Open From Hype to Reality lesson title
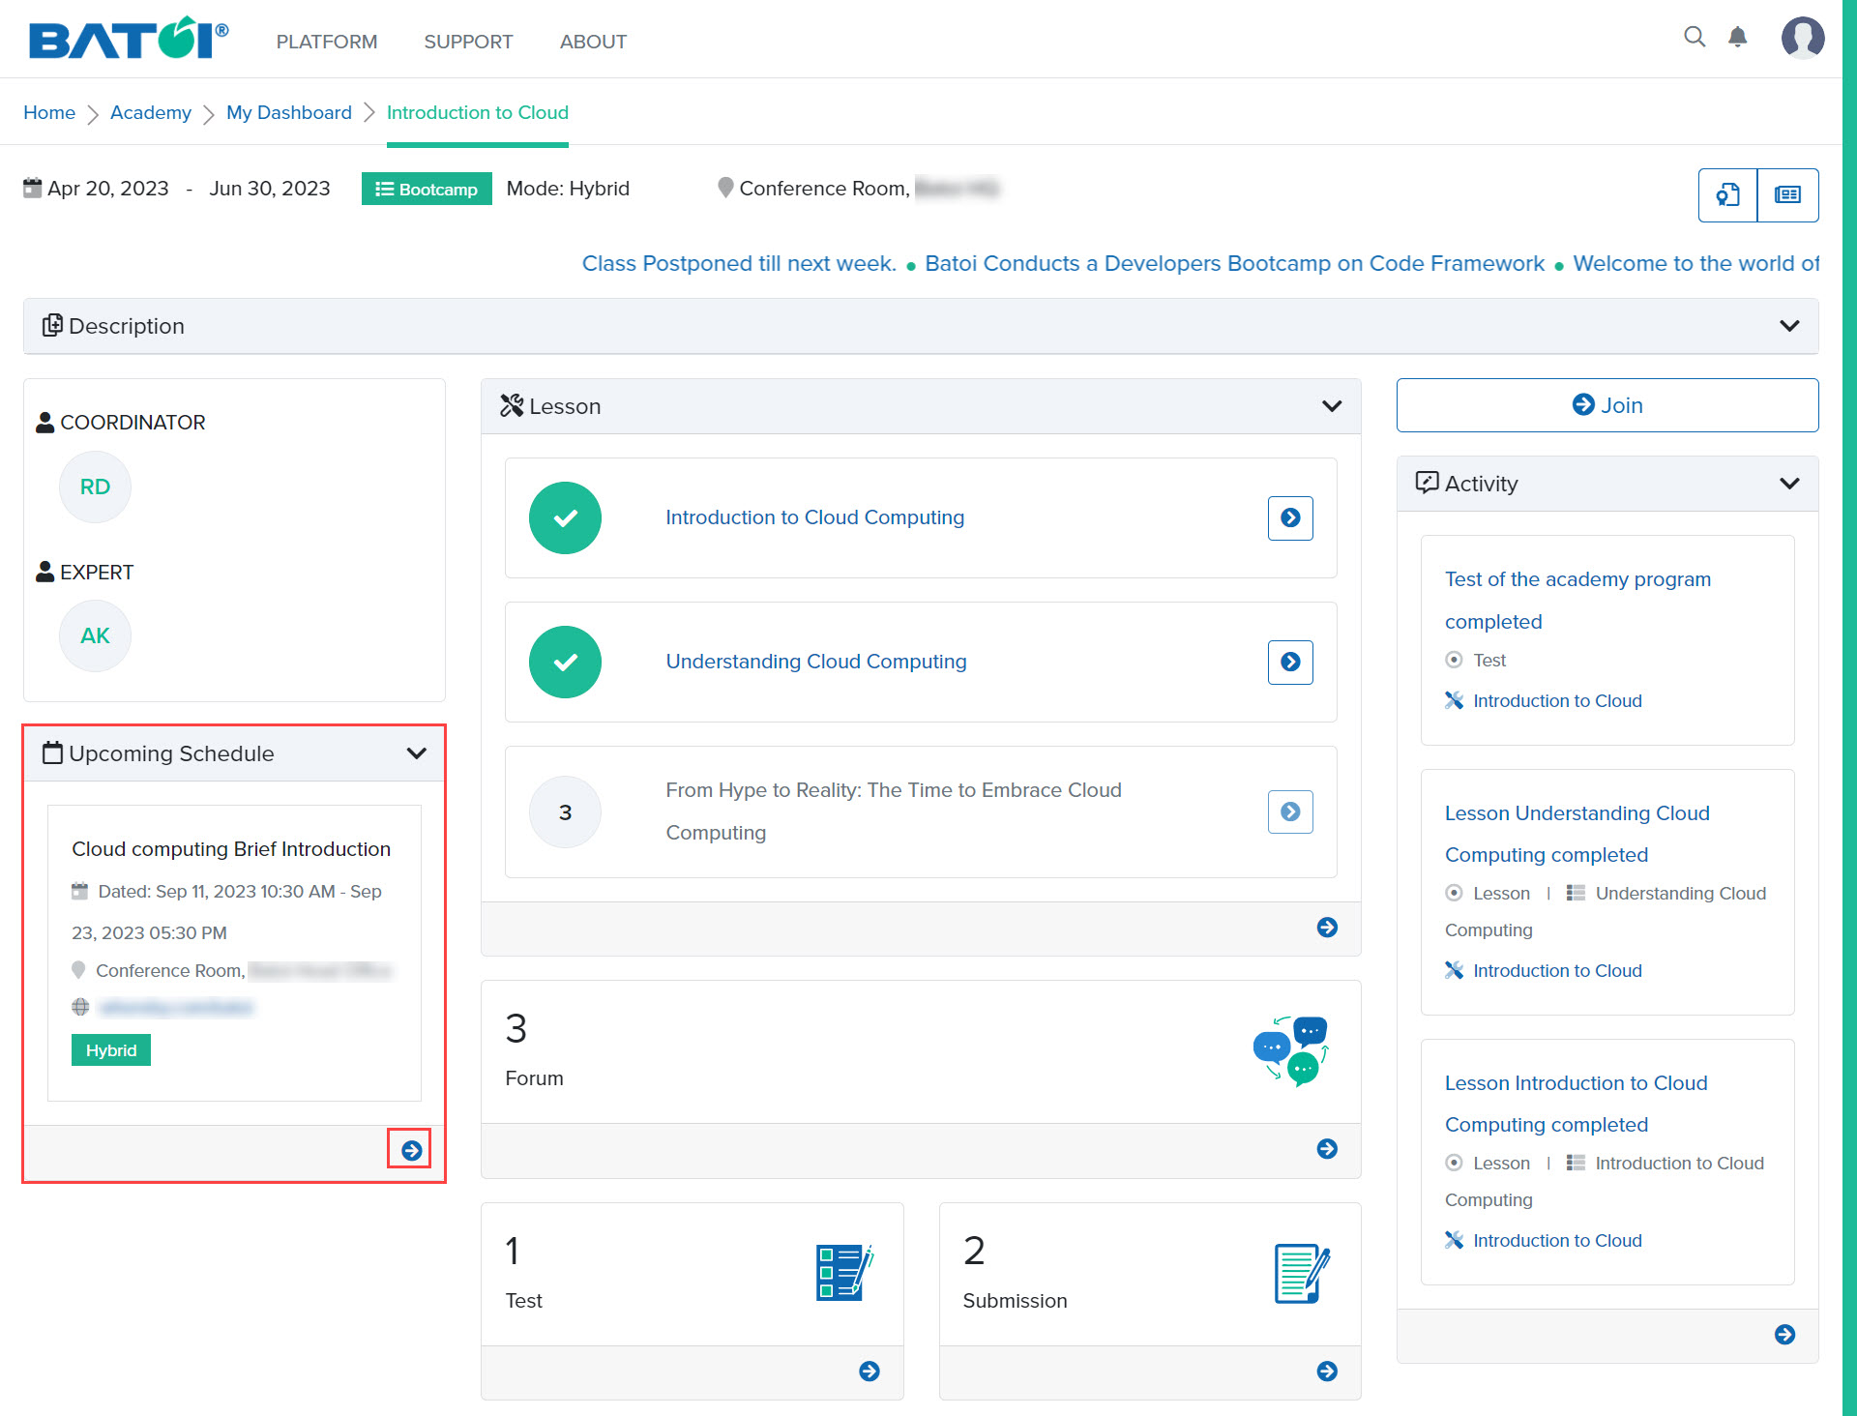This screenshot has width=1857, height=1416. pos(894,811)
